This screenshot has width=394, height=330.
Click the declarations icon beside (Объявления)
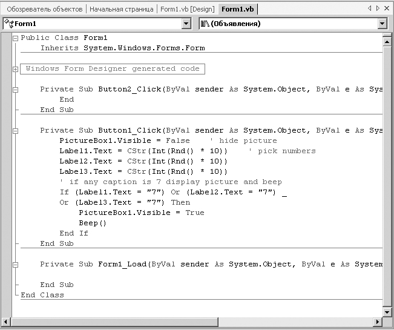click(205, 24)
